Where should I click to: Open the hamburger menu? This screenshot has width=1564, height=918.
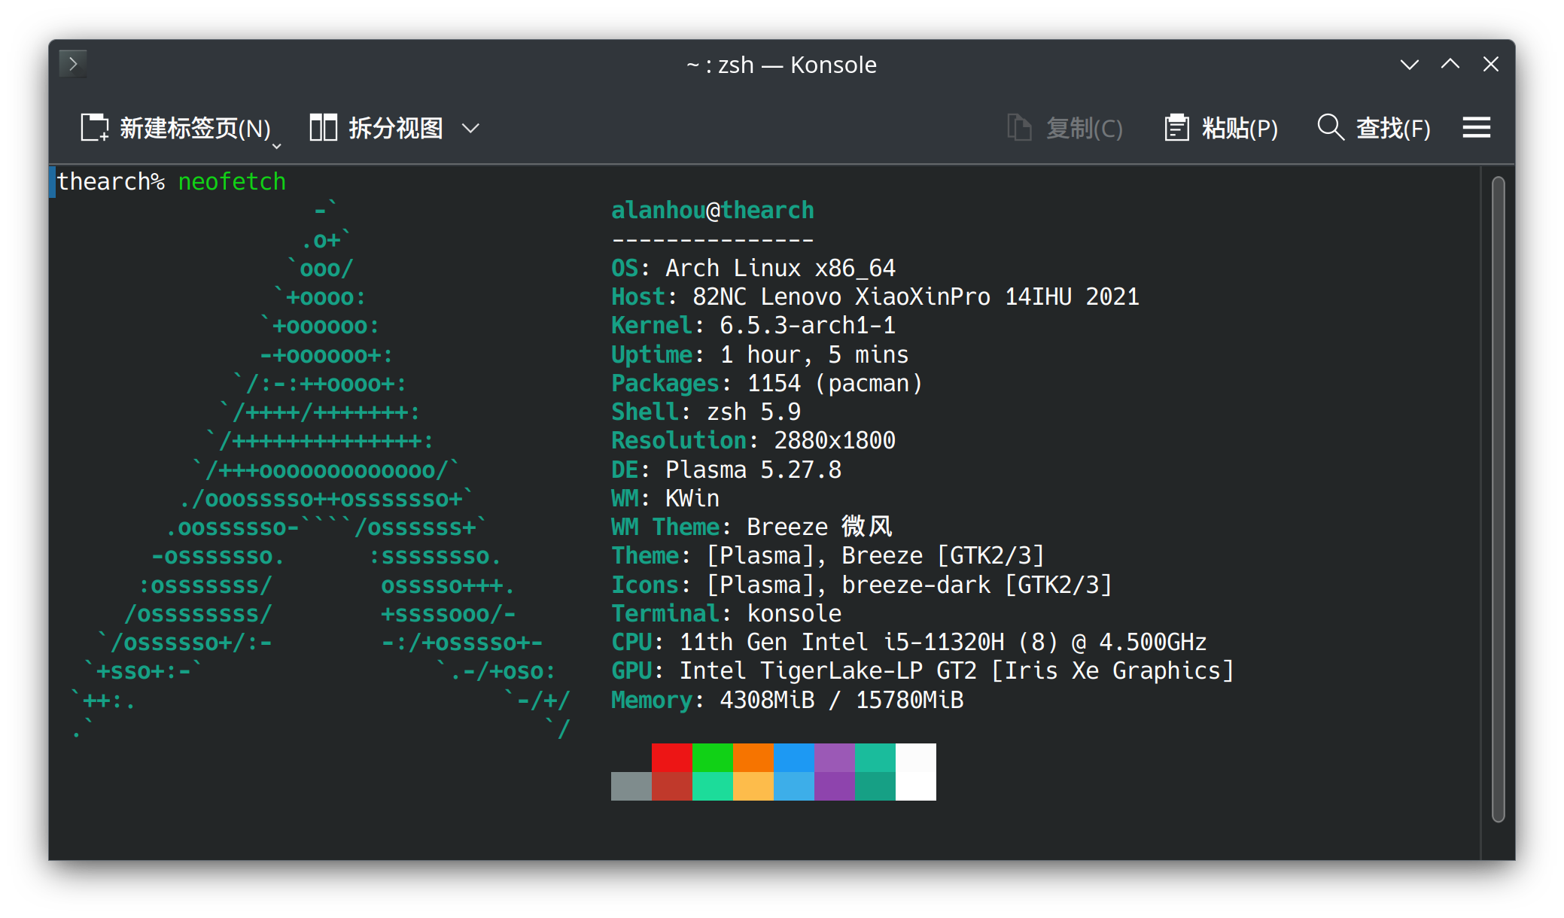click(x=1477, y=127)
